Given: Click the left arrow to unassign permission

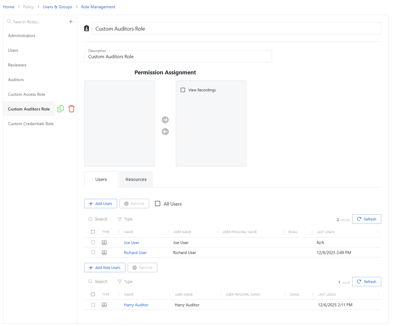Looking at the screenshot, I should click(x=165, y=132).
